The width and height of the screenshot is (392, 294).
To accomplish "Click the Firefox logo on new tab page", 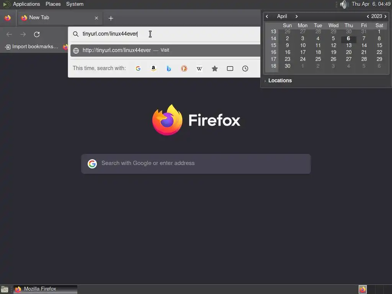I will [x=167, y=120].
